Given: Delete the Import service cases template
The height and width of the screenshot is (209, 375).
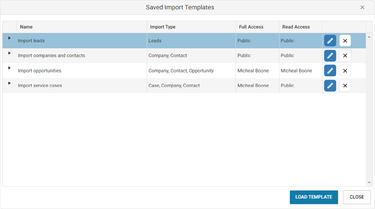Looking at the screenshot, I should [345, 86].
